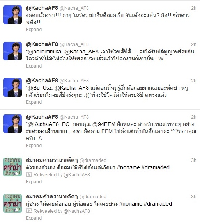Open the #noname hashtag in the fifth tweet

[x=128, y=167]
